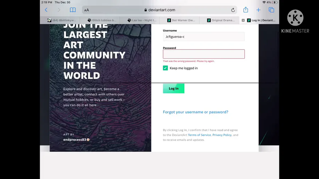The height and width of the screenshot is (179, 319).
Task: Click the endprocess83 orange badge icon
Action: click(x=88, y=140)
